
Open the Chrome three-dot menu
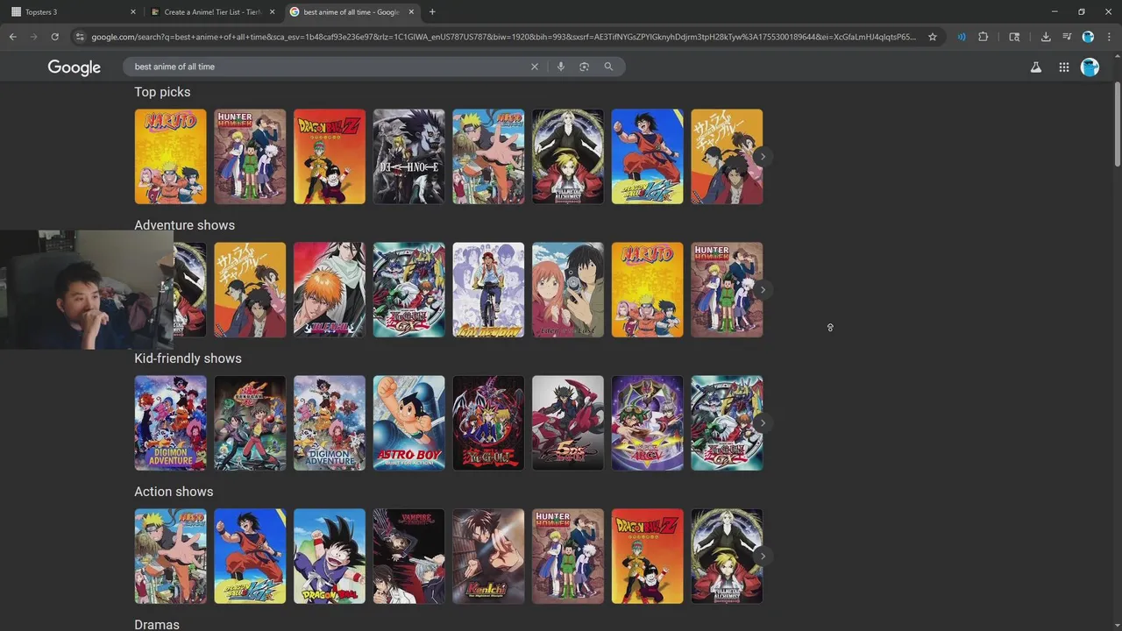coord(1108,37)
